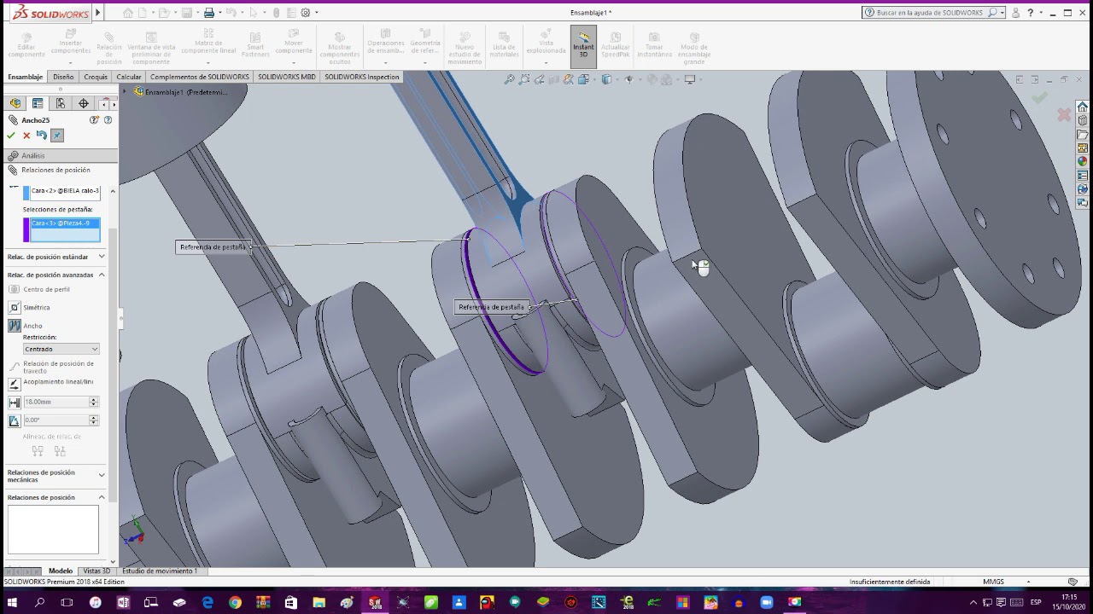Screen dimensions: 1093x614
Task: Switch to the Croquis ribbon tab
Action: [96, 77]
